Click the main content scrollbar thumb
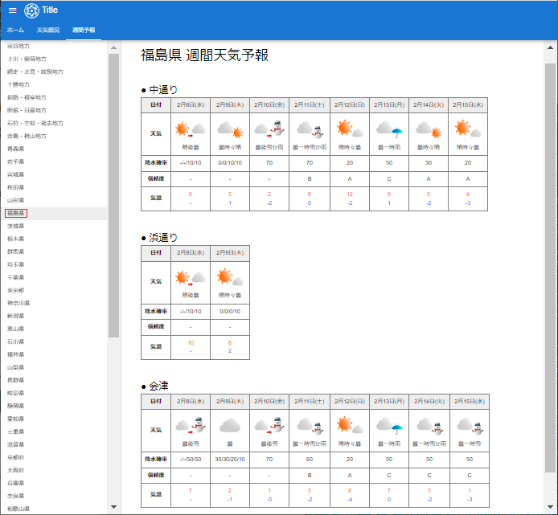This screenshot has width=558, height=515. [x=550, y=268]
